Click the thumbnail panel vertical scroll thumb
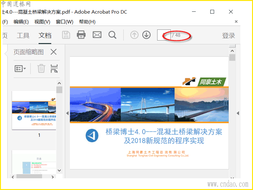 point(59,90)
